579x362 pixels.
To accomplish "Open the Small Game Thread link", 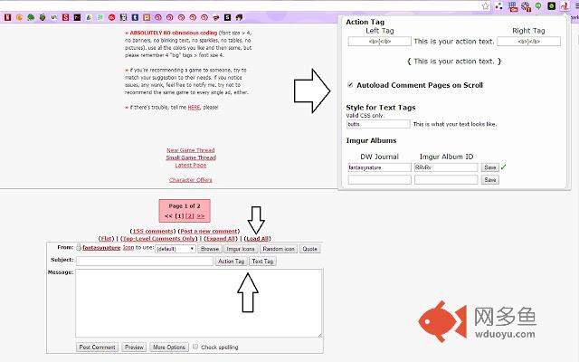I will click(x=191, y=157).
